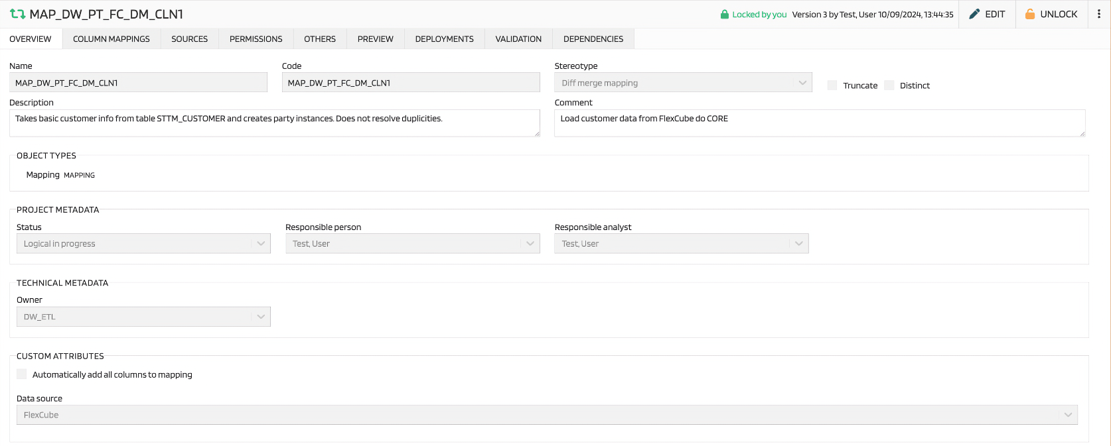Enable the Truncate checkbox
1111x446 pixels.
pyautogui.click(x=832, y=85)
